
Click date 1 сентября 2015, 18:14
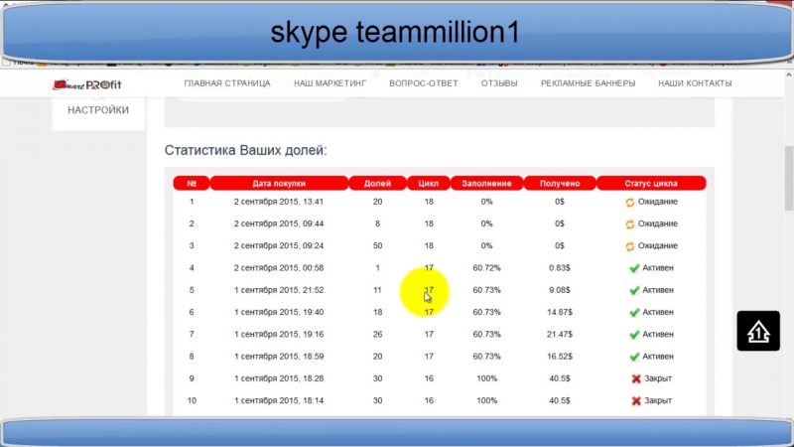279,400
